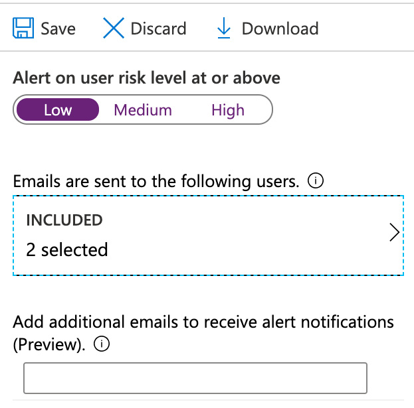The image size is (414, 408).
Task: Click info icon next to (Preview)
Action: 102,345
